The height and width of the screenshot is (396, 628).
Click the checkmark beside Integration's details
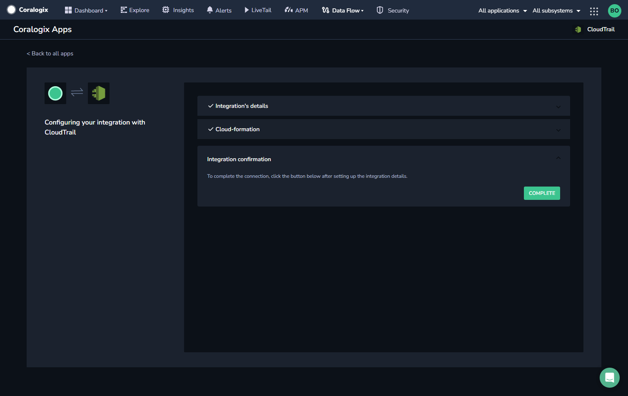pyautogui.click(x=210, y=106)
